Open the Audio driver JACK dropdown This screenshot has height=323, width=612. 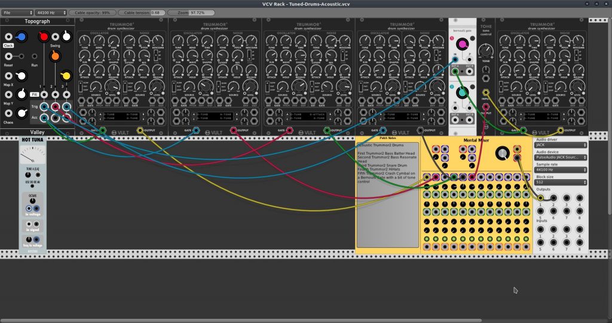pos(561,144)
